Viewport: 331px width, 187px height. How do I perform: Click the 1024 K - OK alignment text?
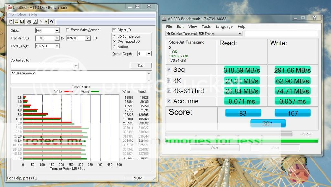[x=178, y=56]
